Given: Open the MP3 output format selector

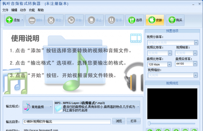Looking at the screenshot, I should click(x=97, y=107).
